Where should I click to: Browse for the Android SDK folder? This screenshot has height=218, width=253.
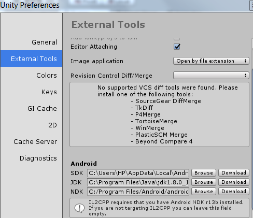(x=204, y=173)
